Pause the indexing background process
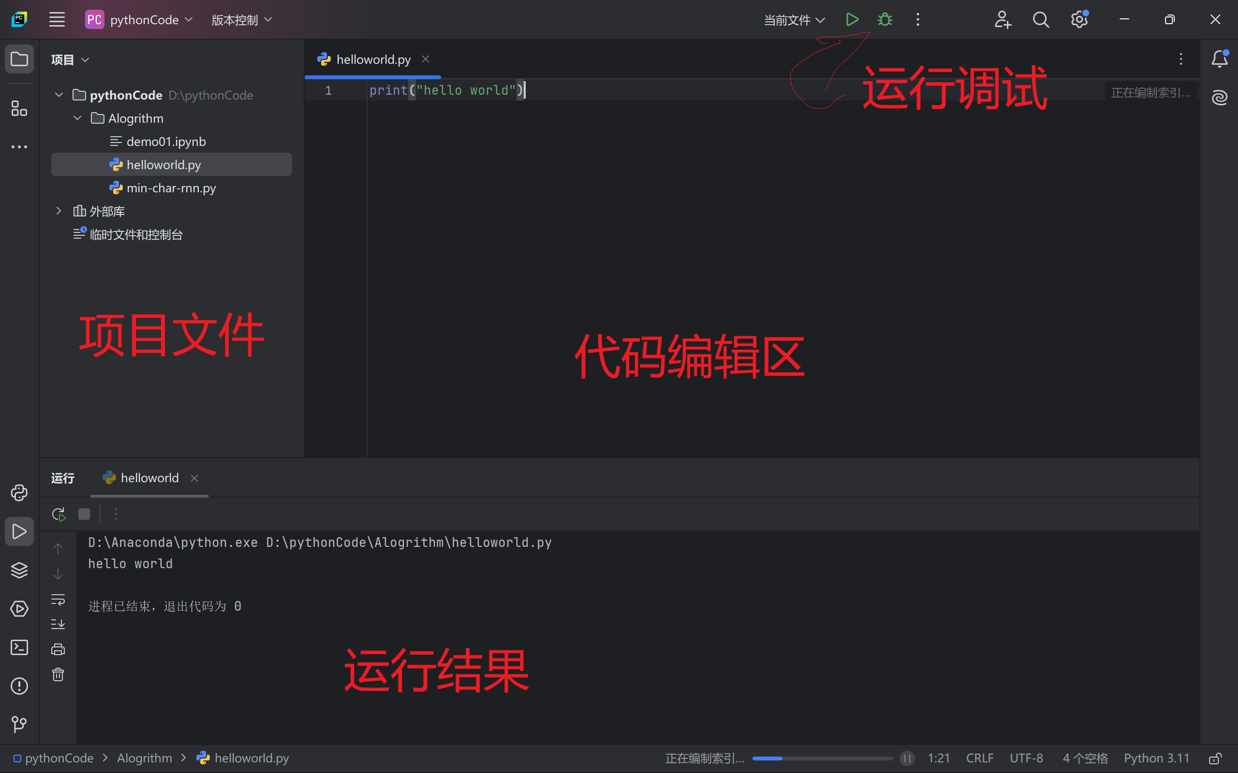The image size is (1238, 773). pyautogui.click(x=907, y=758)
